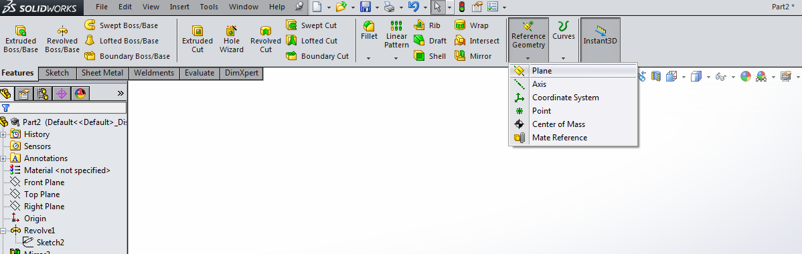This screenshot has height=254, width=802.
Task: Expand the Linear Pattern dropdown arrow
Action: pos(396,58)
